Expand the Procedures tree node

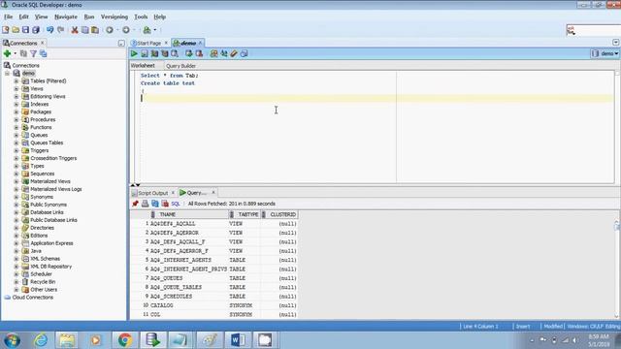(x=16, y=119)
